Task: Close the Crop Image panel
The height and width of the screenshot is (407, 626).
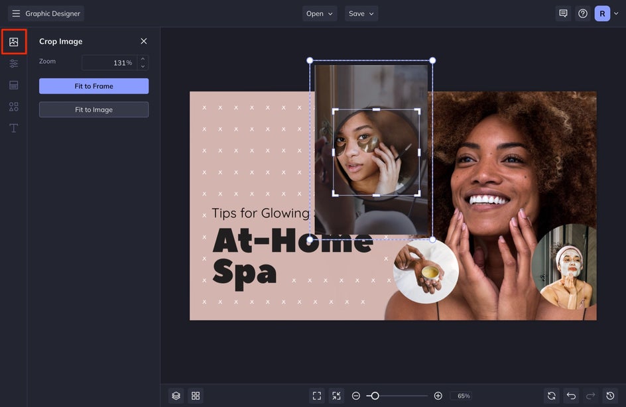Action: (143, 41)
